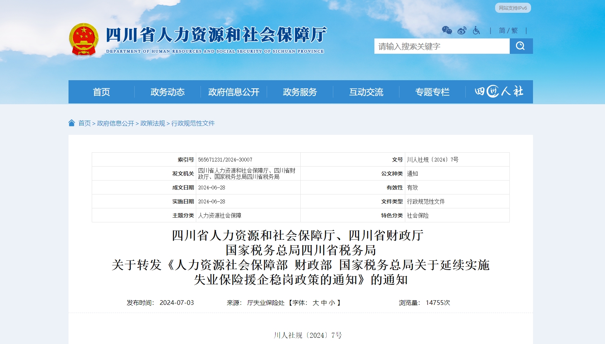Screen dimensions: 605x344
Task: Click the 网站支持IPv6 badge
Action: (513, 8)
